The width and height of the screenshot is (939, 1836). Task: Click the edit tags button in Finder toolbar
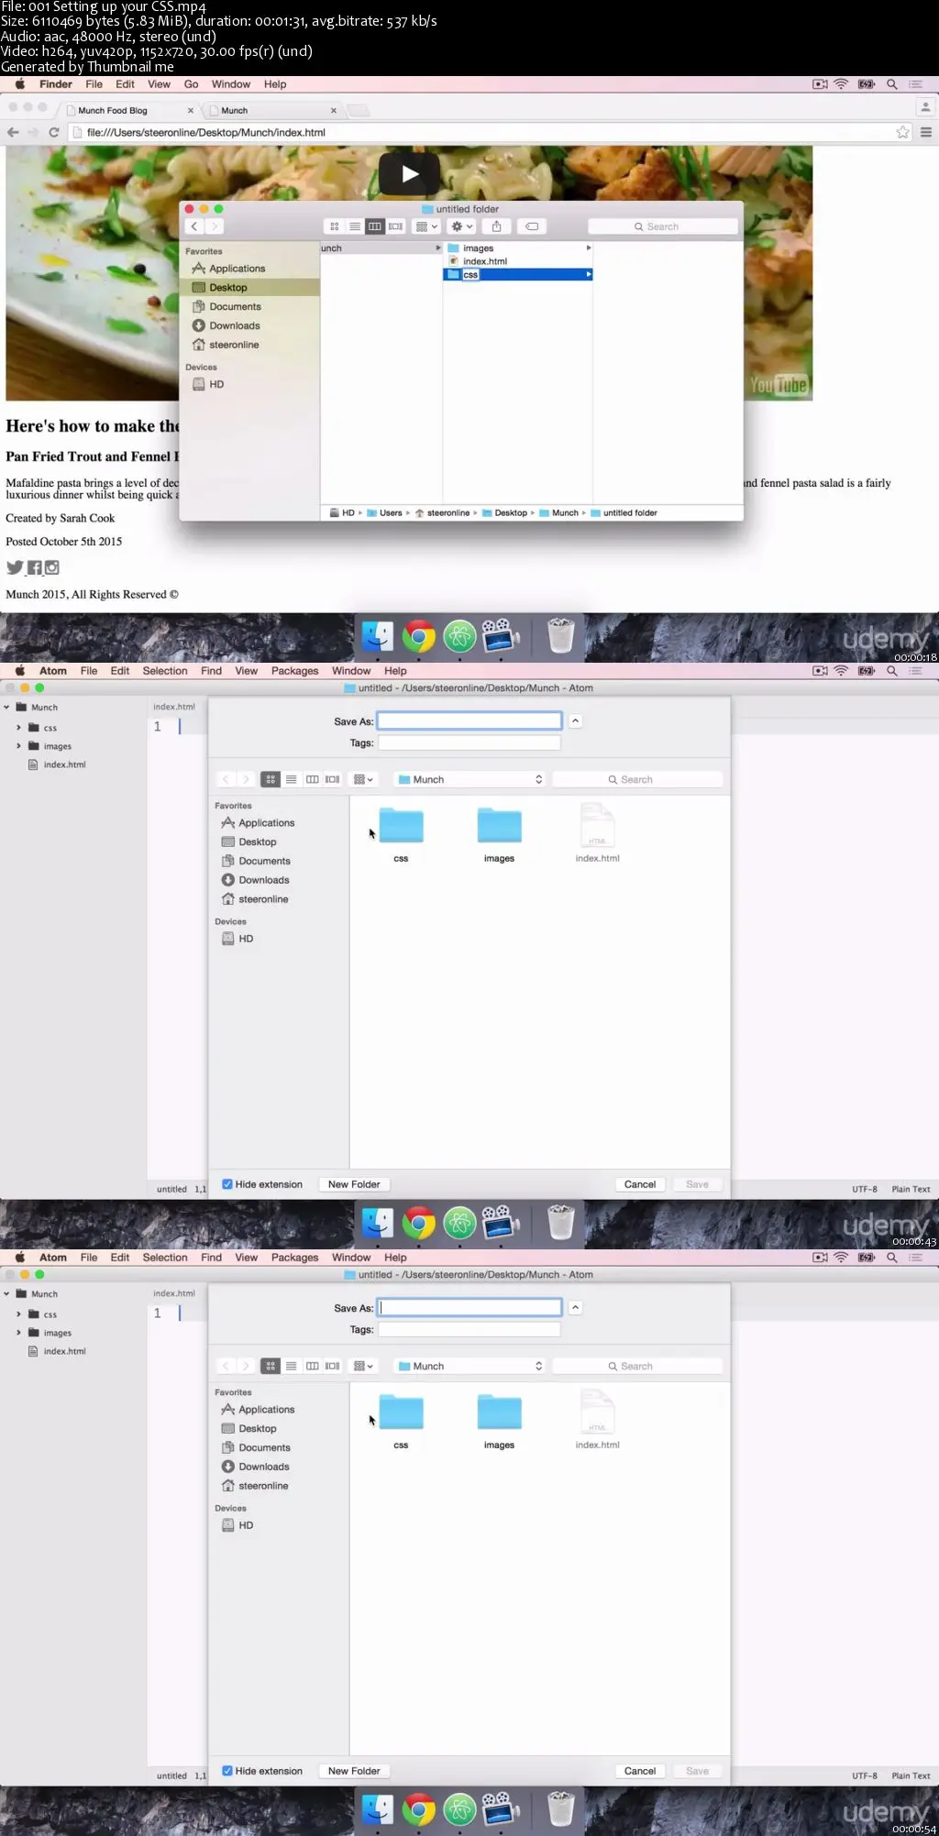point(532,226)
